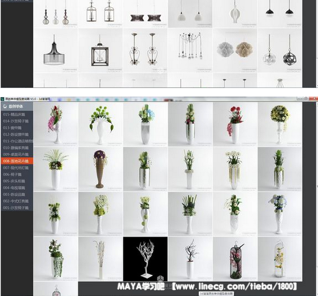
Task: Choose sidebar category 004
Action: (17, 188)
